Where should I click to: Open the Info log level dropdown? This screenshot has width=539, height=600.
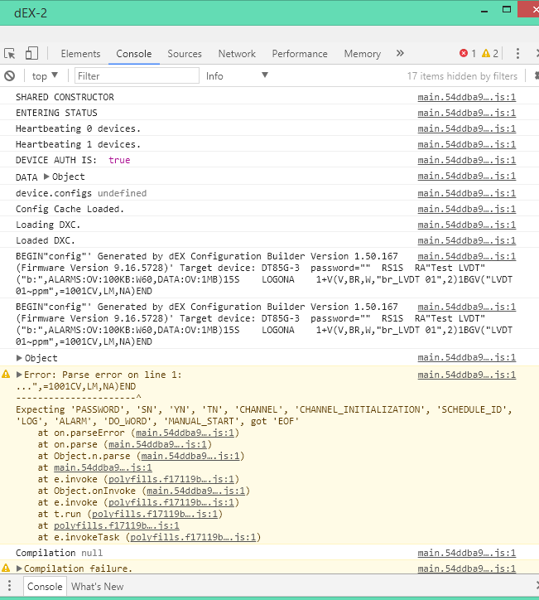click(237, 75)
